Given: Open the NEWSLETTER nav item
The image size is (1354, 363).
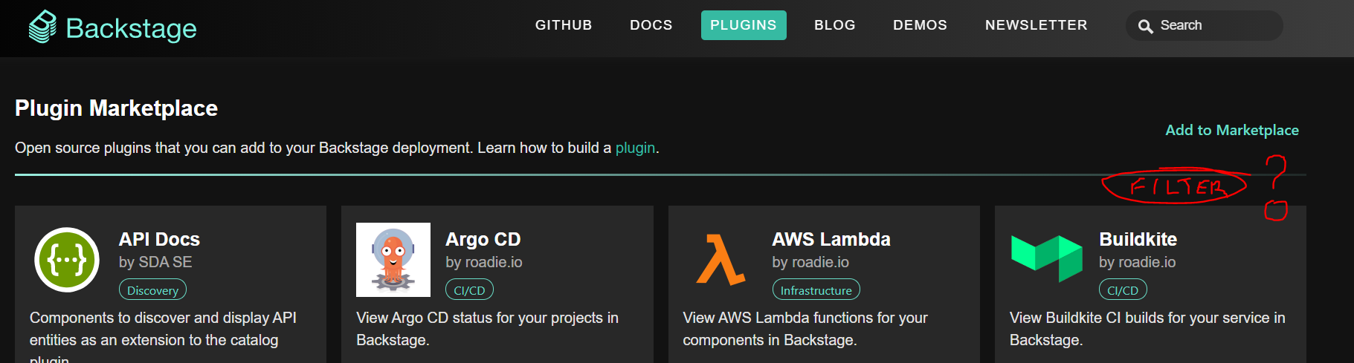Looking at the screenshot, I should [1037, 25].
